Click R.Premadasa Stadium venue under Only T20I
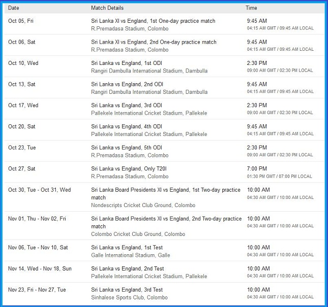Screen dimensions: 328x307 (x=130, y=177)
